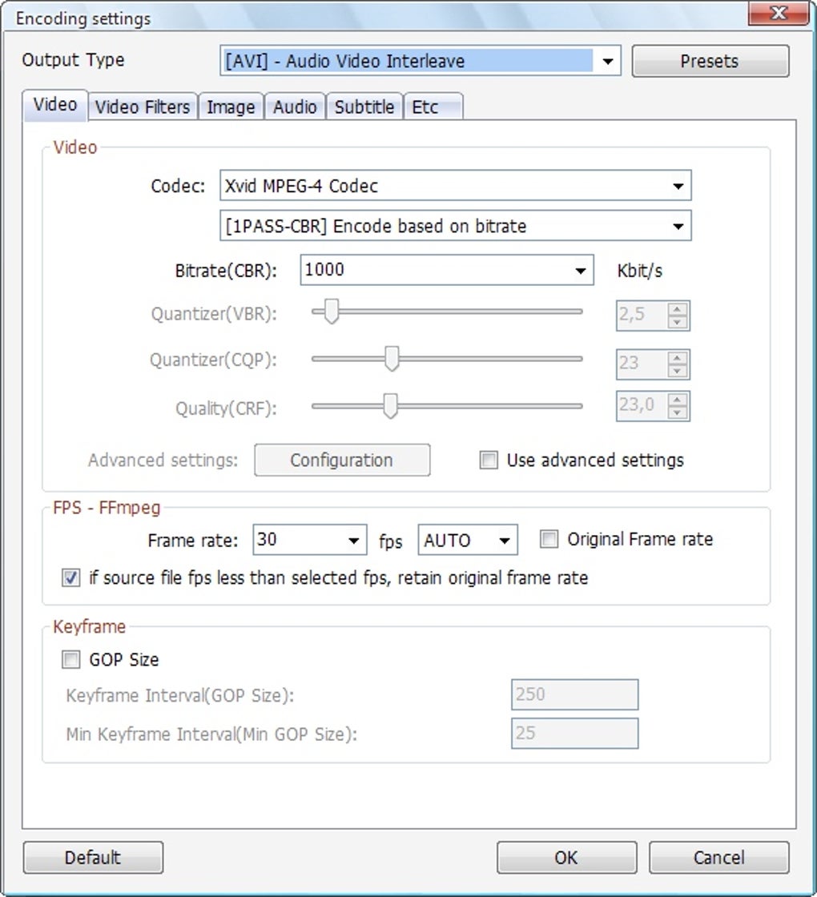Switch to the Video tab

click(55, 105)
